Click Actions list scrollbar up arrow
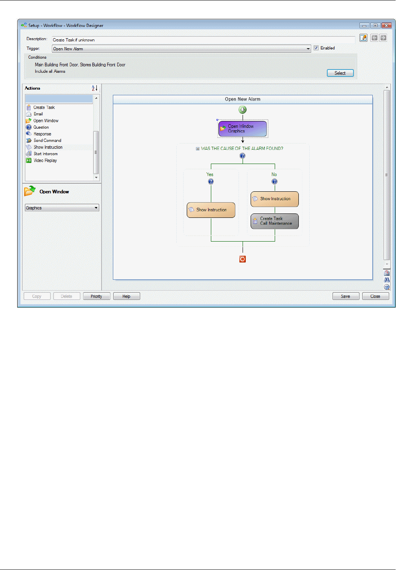The image size is (396, 570). (x=96, y=98)
